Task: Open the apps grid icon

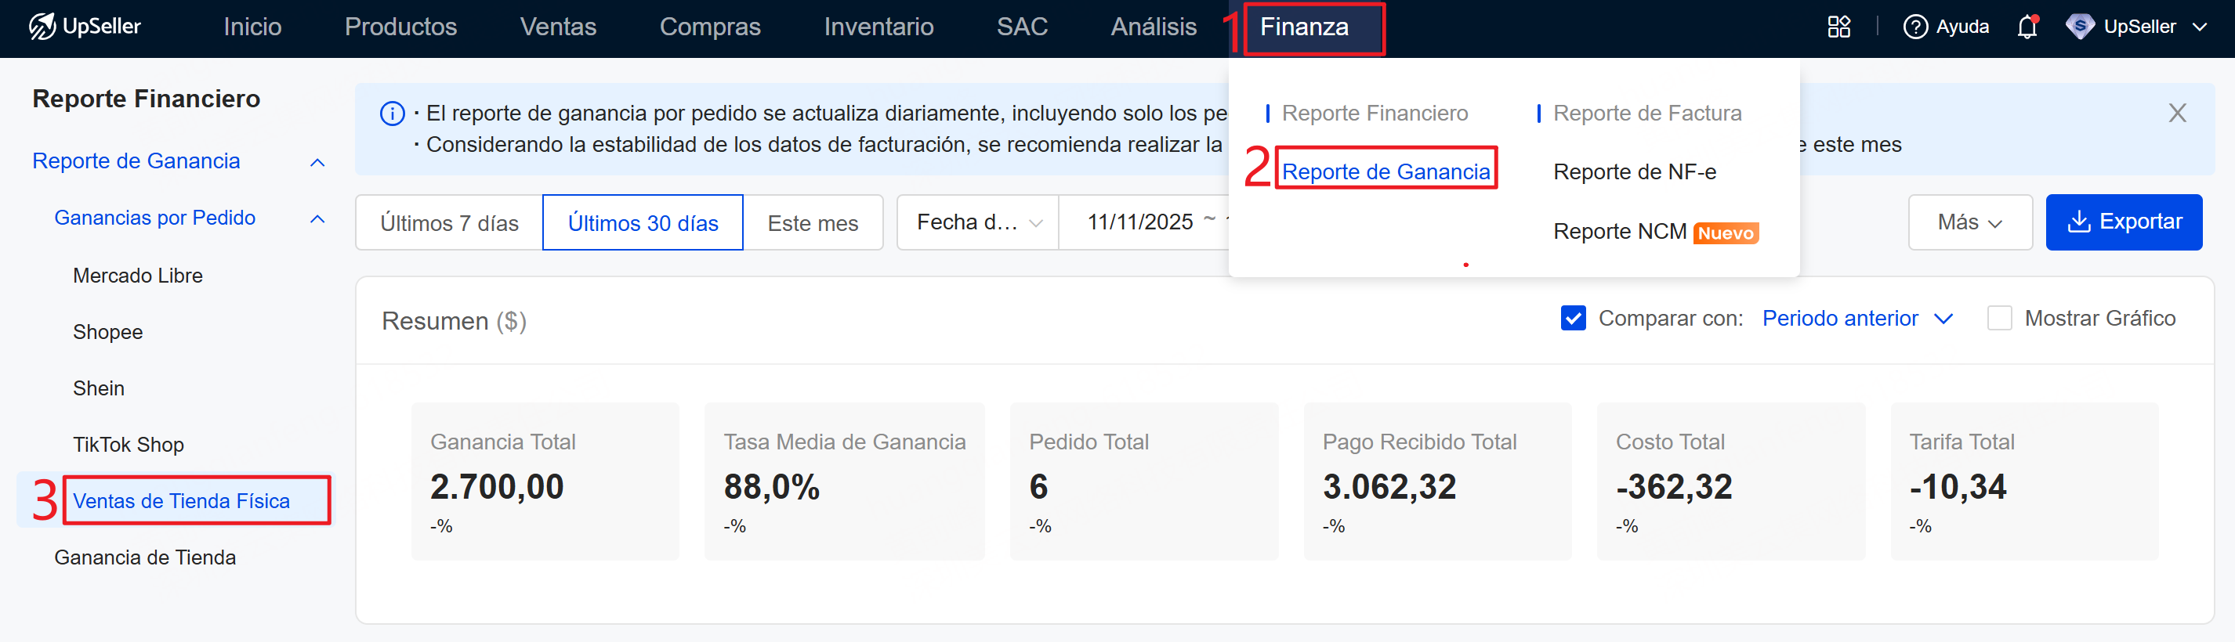Action: pos(1838,27)
